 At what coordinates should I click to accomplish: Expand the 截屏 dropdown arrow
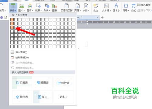click(41, 10)
